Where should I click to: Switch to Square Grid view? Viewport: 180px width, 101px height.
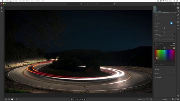[x=9, y=99]
